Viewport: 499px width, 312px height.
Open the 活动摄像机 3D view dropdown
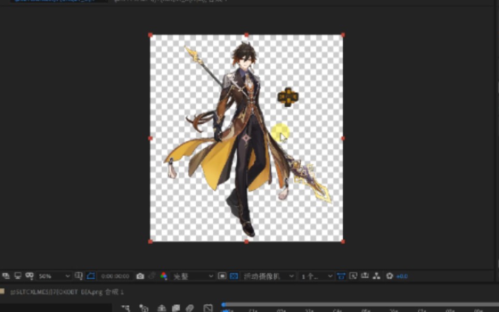(x=268, y=276)
